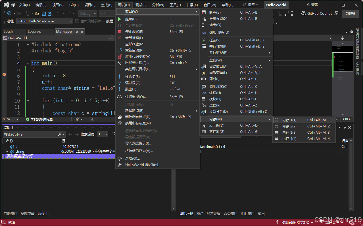Click the 管理员 button in title bar

click(x=350, y=14)
